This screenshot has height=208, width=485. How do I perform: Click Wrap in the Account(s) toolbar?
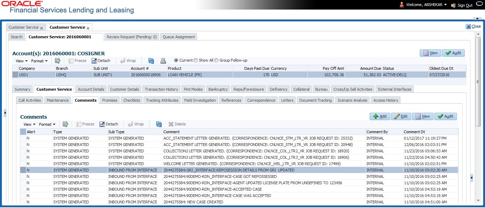pyautogui.click(x=128, y=61)
